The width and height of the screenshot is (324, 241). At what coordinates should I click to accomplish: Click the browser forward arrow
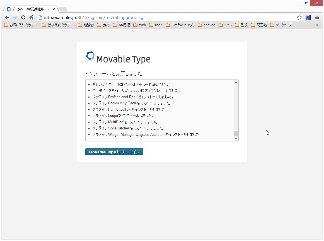pos(15,18)
